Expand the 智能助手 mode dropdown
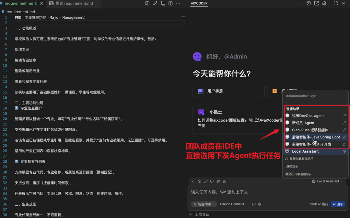The height and width of the screenshot is (218, 350). 204,204
